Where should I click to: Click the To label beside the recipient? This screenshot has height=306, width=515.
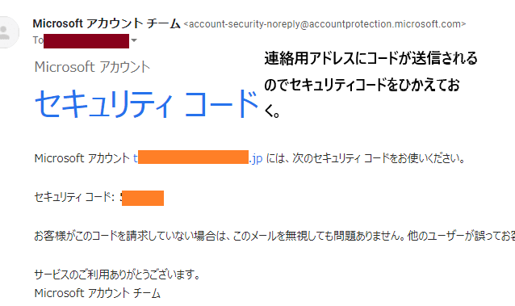(38, 40)
